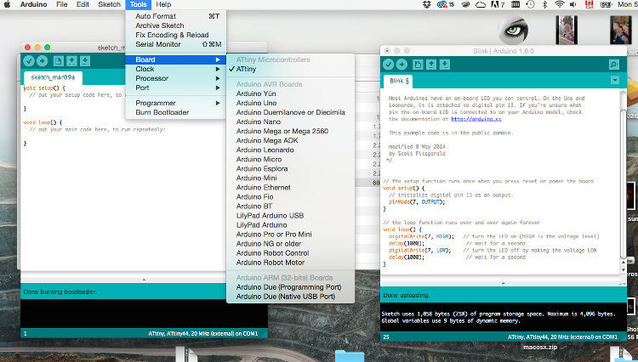Click the Bluetooth menu bar icon
This screenshot has width=638, height=362.
[544, 4]
